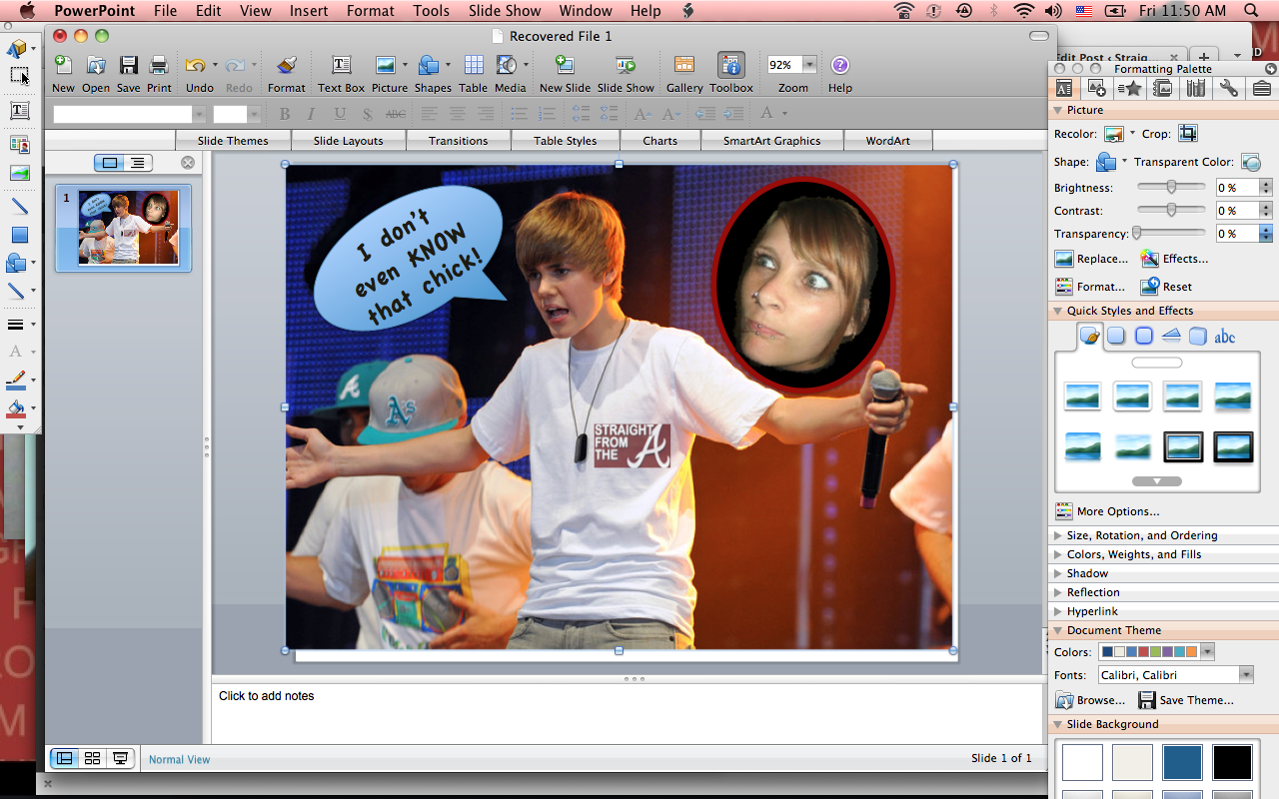
Task: Switch to Slide Sorter view button
Action: (x=92, y=758)
